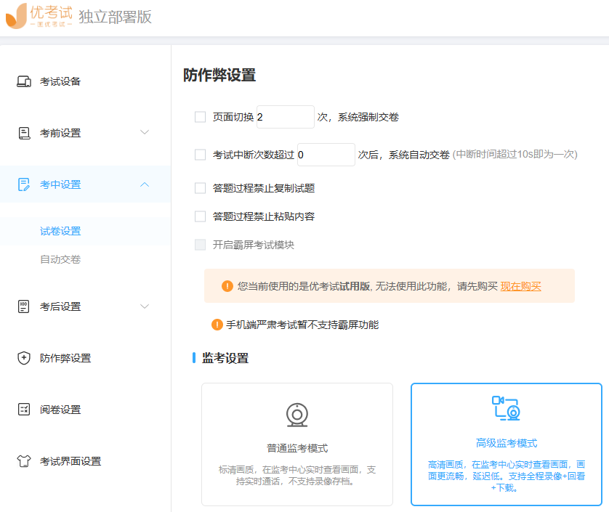Click the 考后设置 sidebar icon
Image resolution: width=609 pixels, height=512 pixels.
tap(23, 306)
